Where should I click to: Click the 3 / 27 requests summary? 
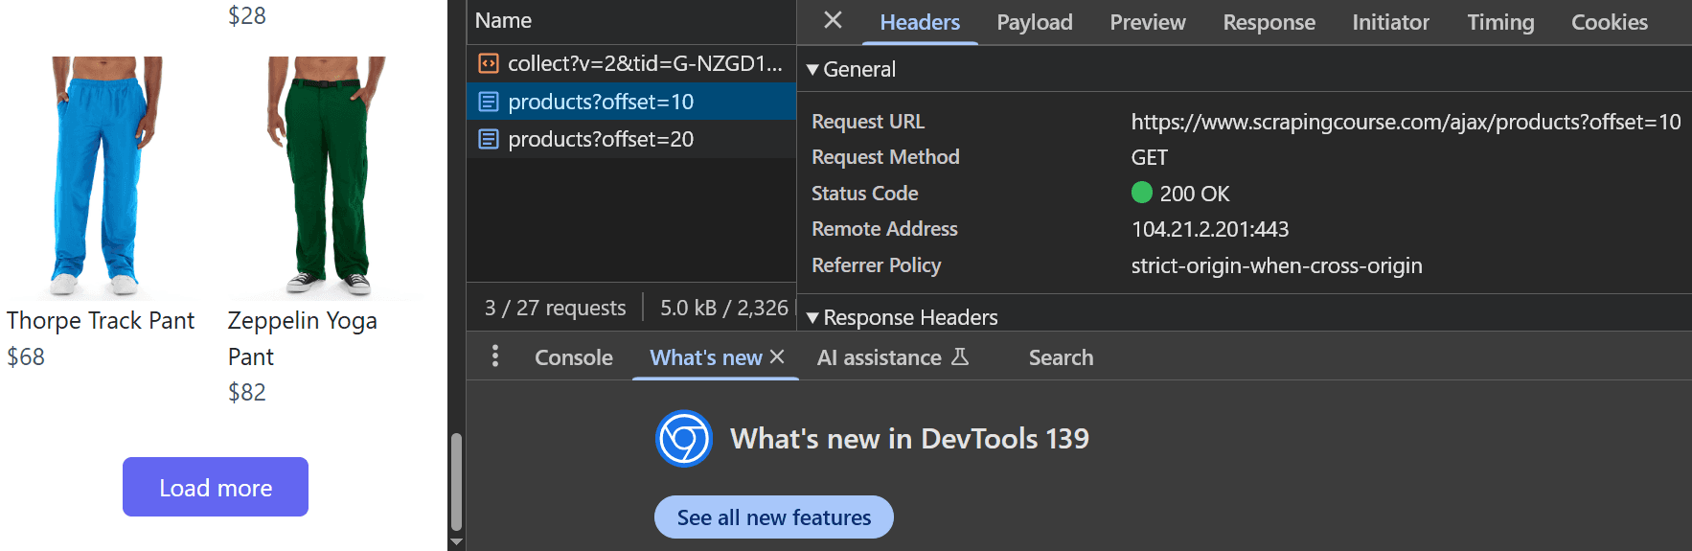point(555,308)
